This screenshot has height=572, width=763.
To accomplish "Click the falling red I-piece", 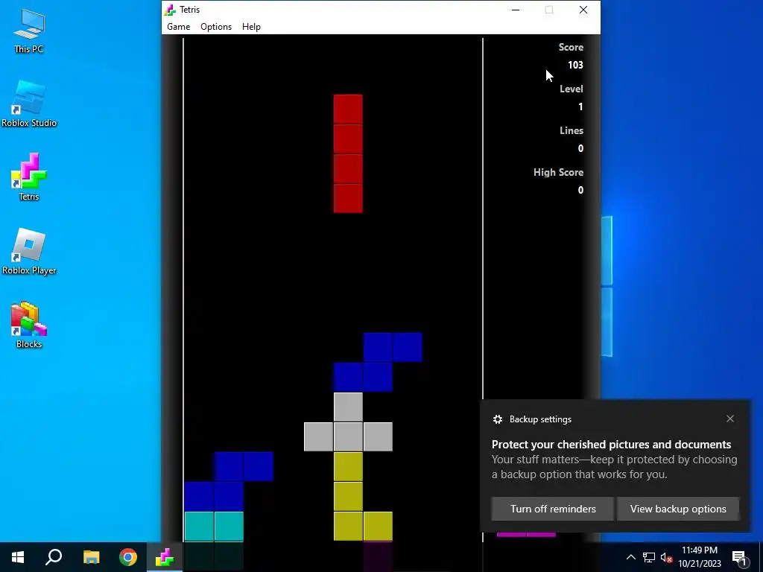I will (x=348, y=153).
